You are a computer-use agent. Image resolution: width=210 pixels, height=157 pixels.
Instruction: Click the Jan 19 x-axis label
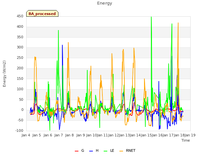pyautogui.click(x=190, y=135)
